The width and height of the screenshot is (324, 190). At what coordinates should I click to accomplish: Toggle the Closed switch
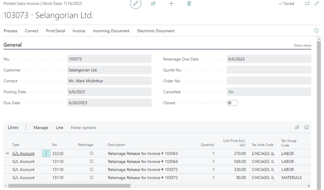tap(232, 103)
